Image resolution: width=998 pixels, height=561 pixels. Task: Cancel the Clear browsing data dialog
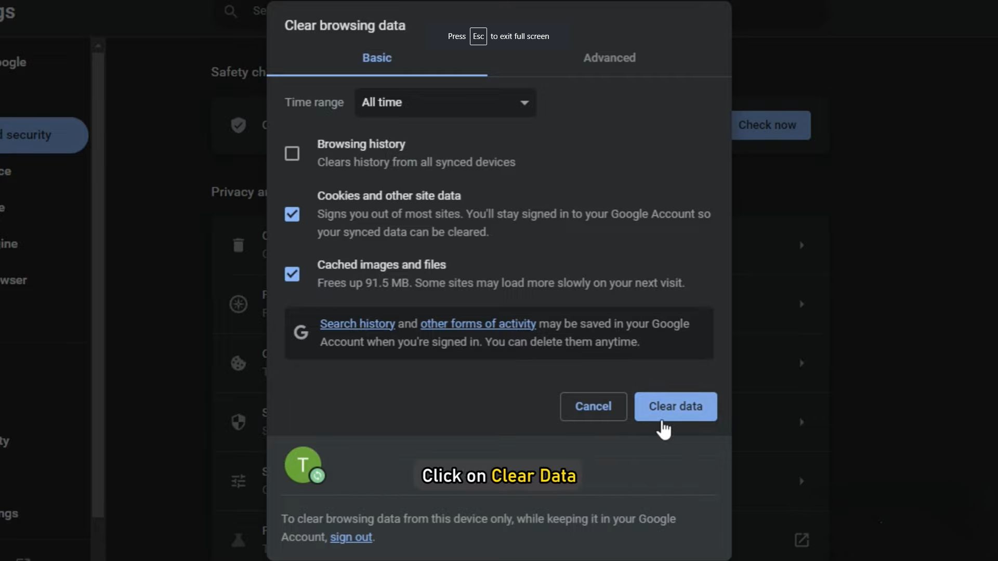pos(593,406)
